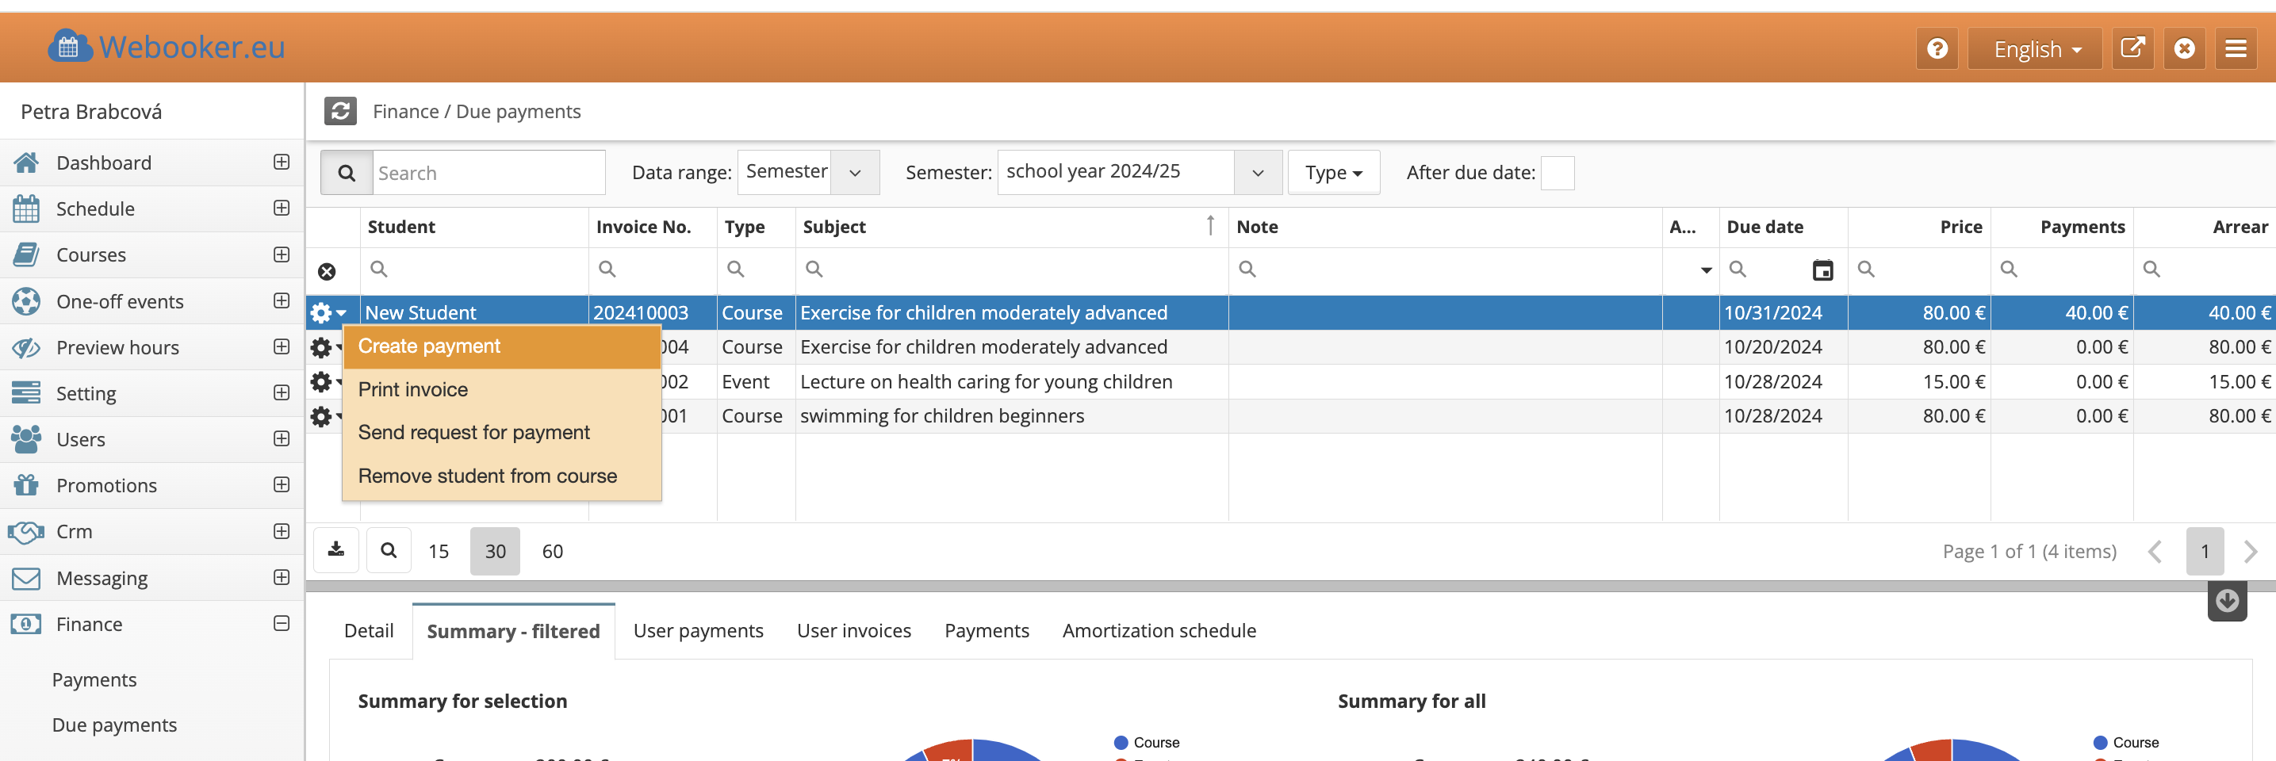Click the Courses book icon
Screen dimensions: 2276x761
tap(25, 254)
